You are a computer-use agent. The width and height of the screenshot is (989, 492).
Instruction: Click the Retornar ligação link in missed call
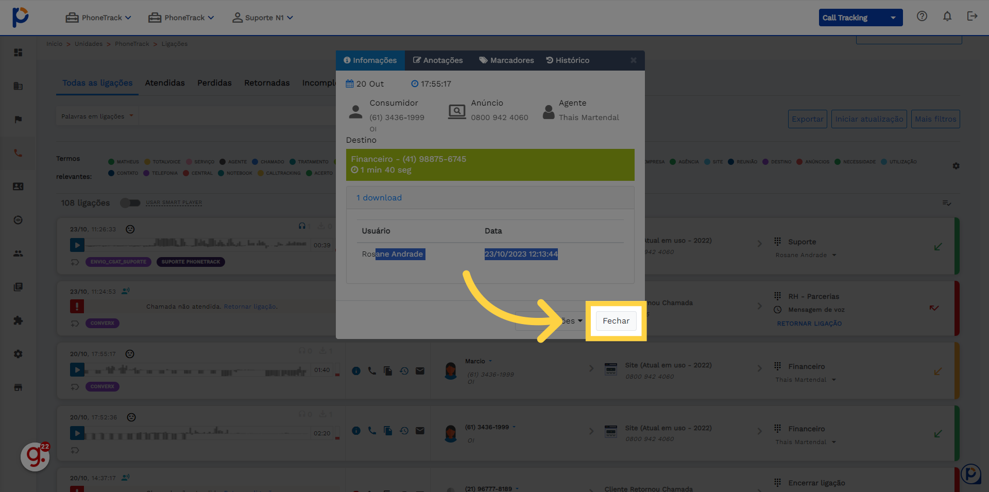(x=250, y=307)
